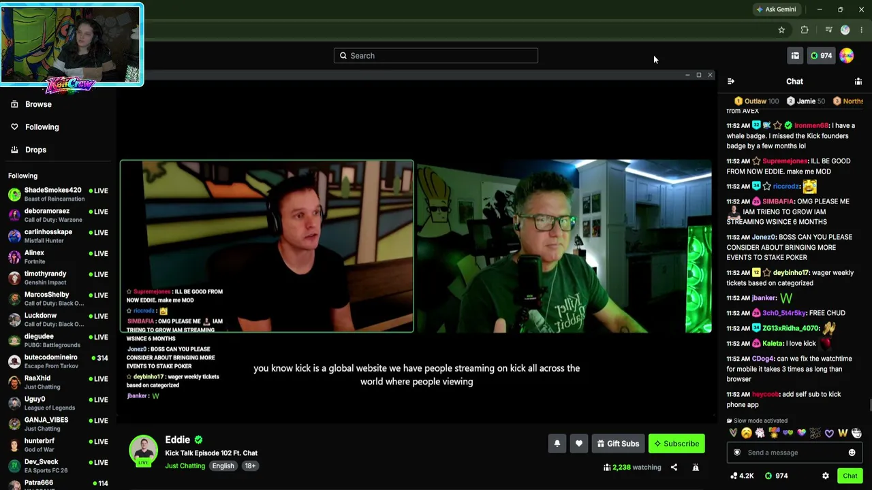Open deboramoraez channel avatar

tap(14, 215)
